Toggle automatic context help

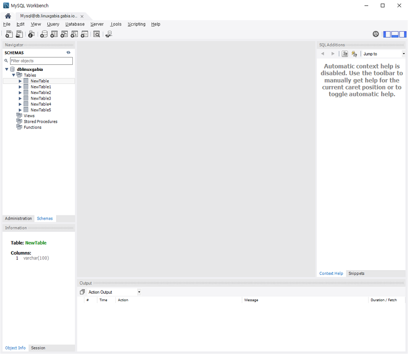point(354,54)
